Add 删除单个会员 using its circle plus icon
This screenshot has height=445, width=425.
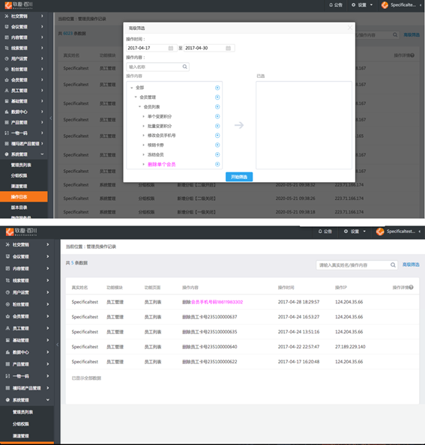[x=217, y=164]
